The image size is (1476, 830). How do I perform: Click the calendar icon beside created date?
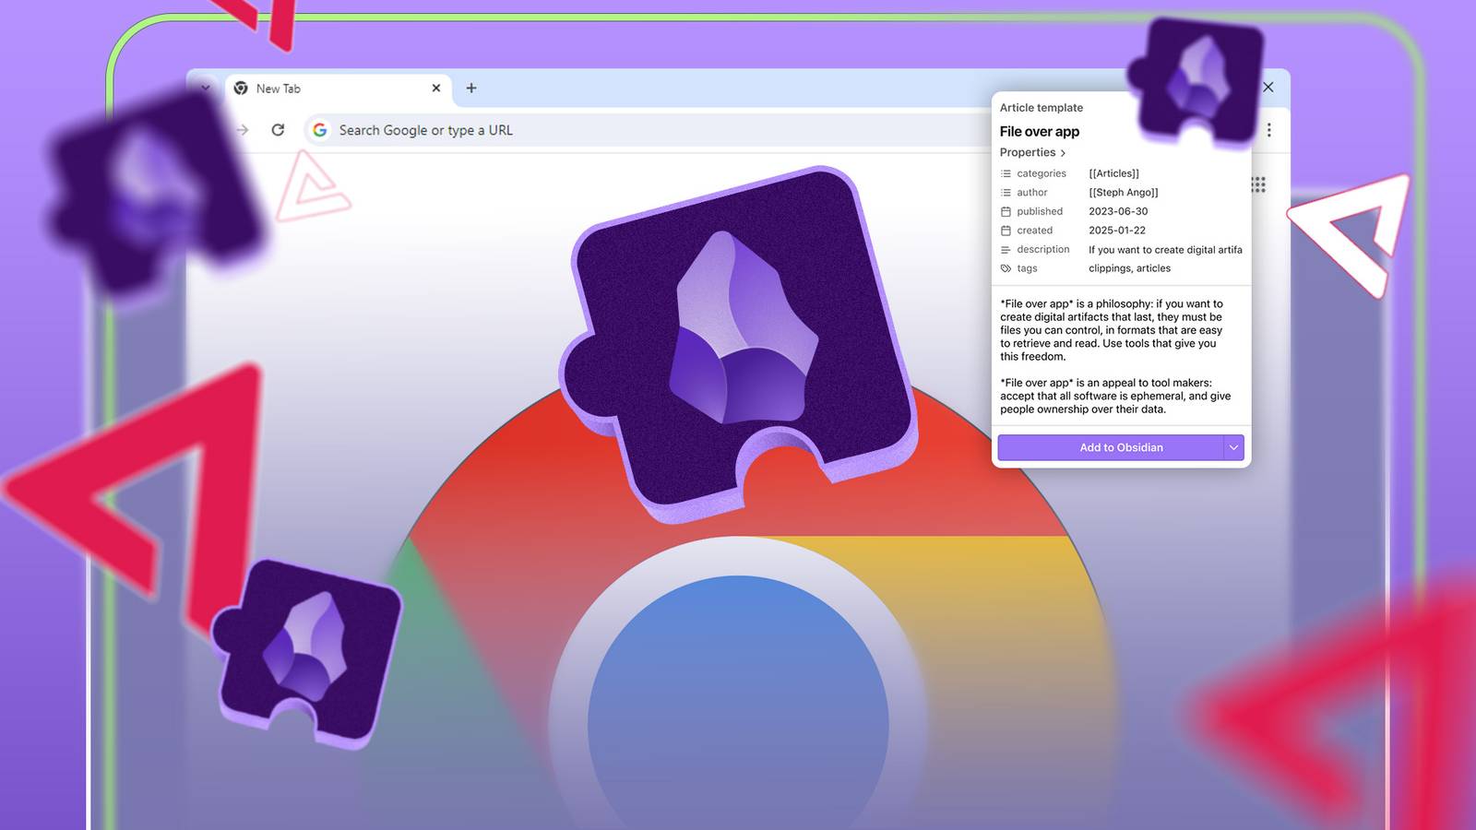tap(1006, 231)
